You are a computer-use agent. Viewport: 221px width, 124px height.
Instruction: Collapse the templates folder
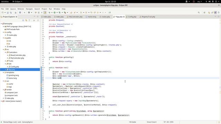3,72
